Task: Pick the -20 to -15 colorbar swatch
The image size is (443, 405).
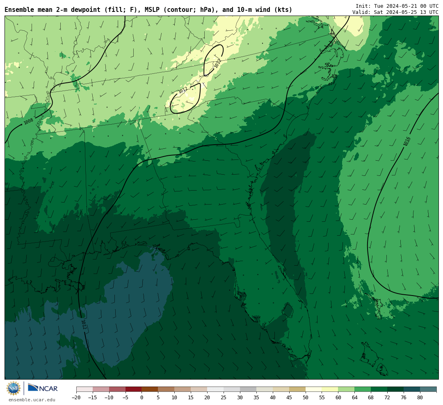Action: tap(84, 389)
